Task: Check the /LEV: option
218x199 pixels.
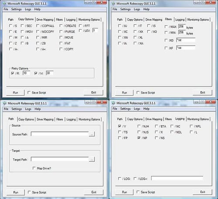Action: point(80,31)
